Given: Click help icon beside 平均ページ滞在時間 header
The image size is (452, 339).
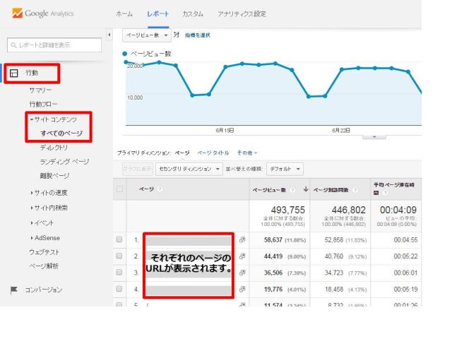Looking at the screenshot, I should point(385,193).
